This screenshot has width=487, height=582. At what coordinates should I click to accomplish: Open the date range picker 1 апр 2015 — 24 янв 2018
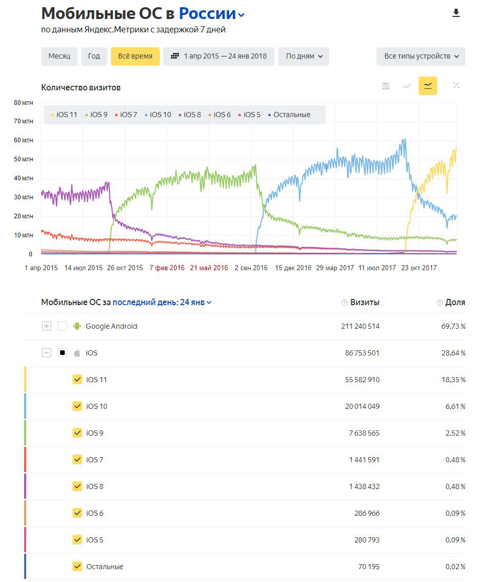click(219, 57)
